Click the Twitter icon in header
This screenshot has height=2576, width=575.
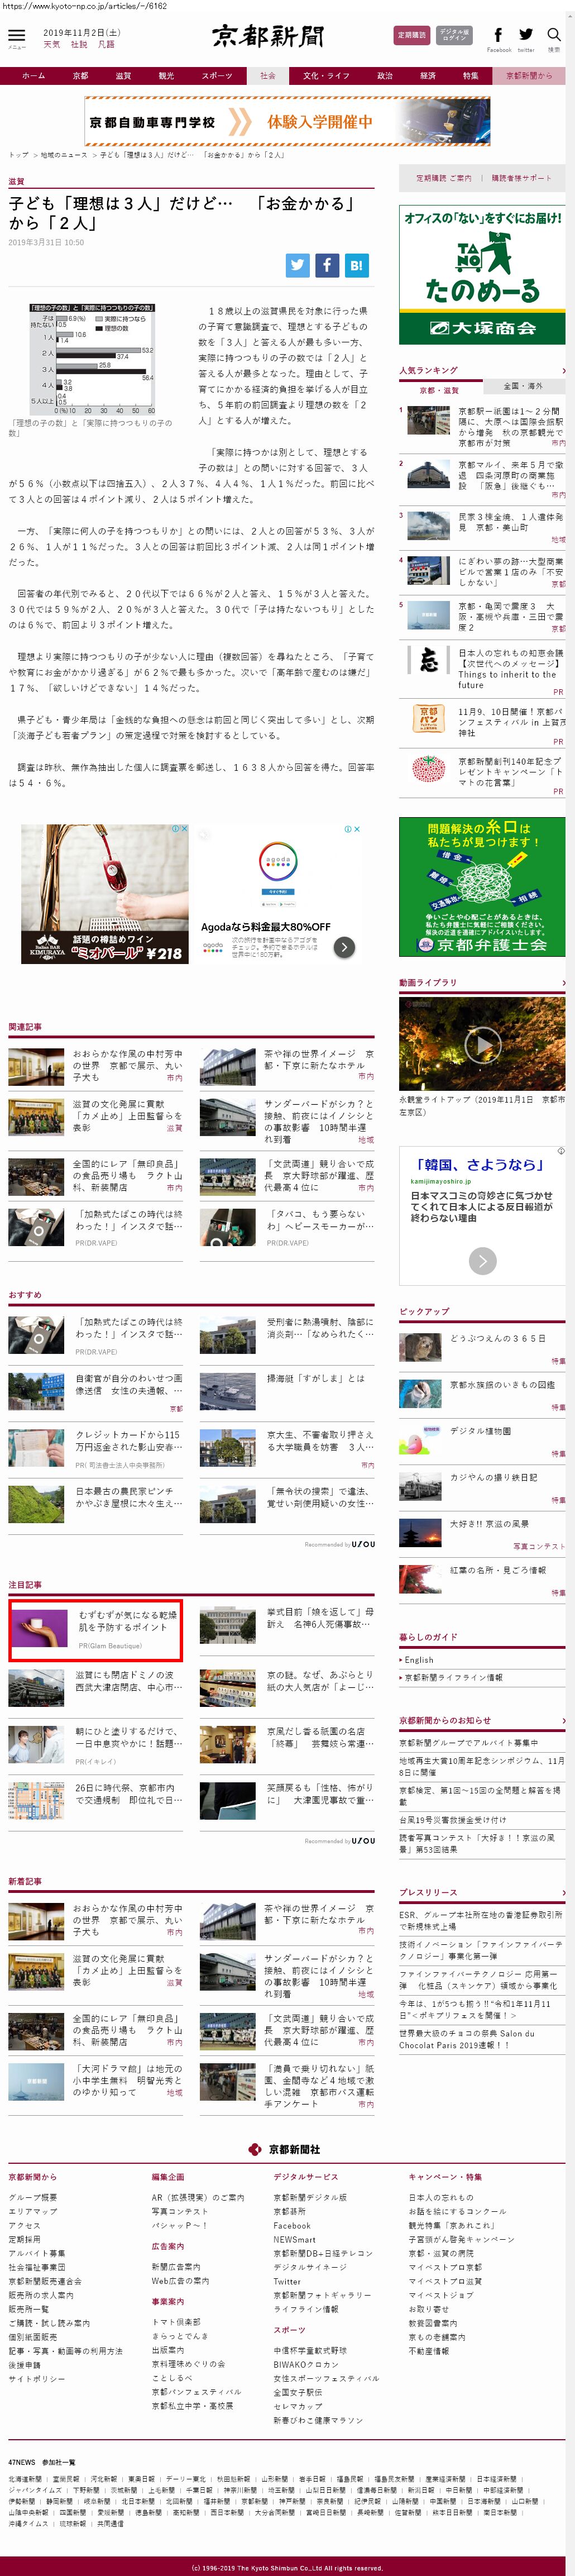click(526, 36)
